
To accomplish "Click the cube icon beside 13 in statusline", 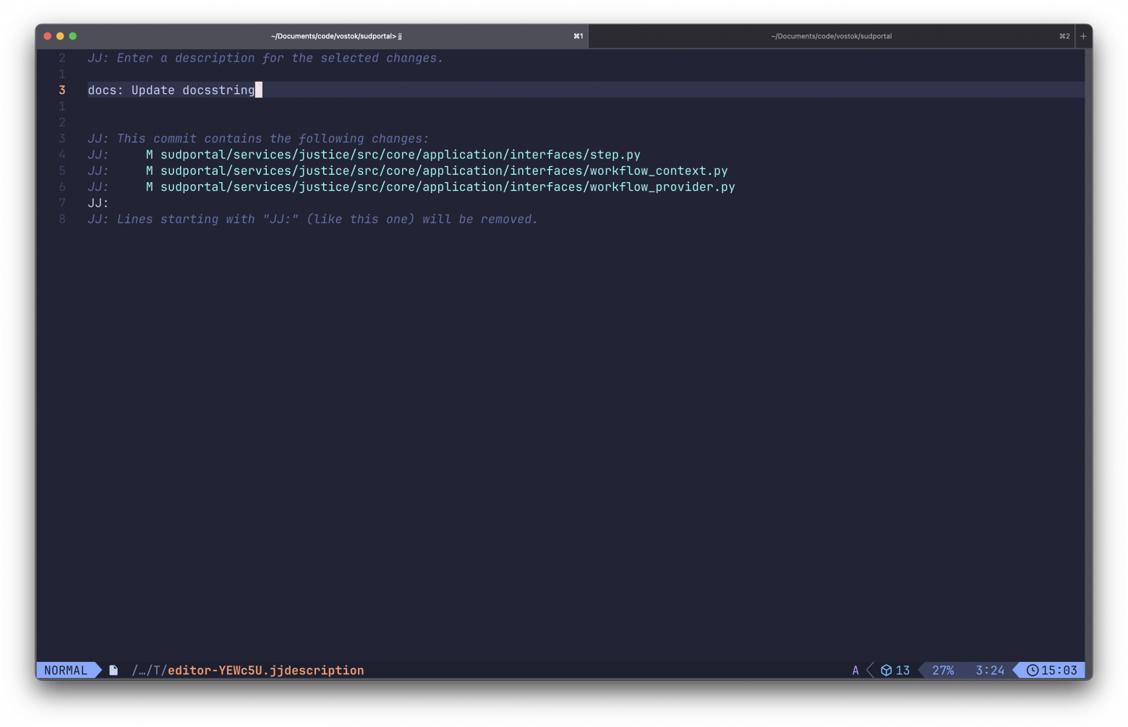I will coord(886,671).
